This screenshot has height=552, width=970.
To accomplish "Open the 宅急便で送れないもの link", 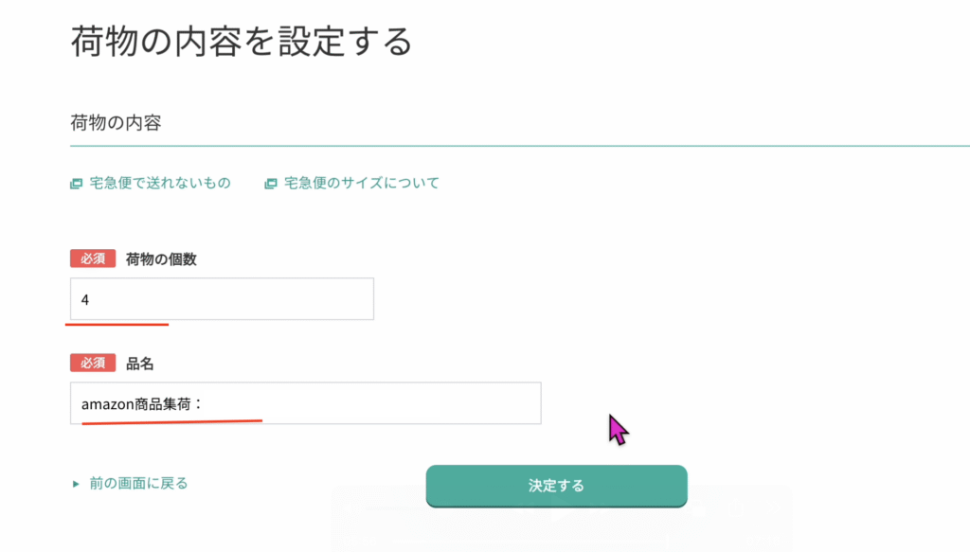I will 159,184.
